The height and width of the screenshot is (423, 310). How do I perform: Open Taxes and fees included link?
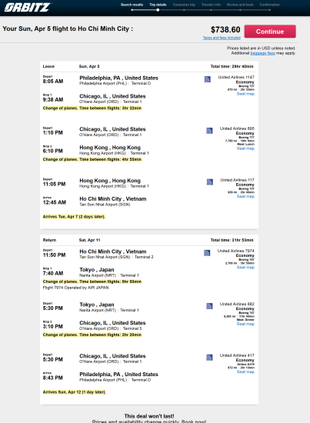click(x=222, y=38)
